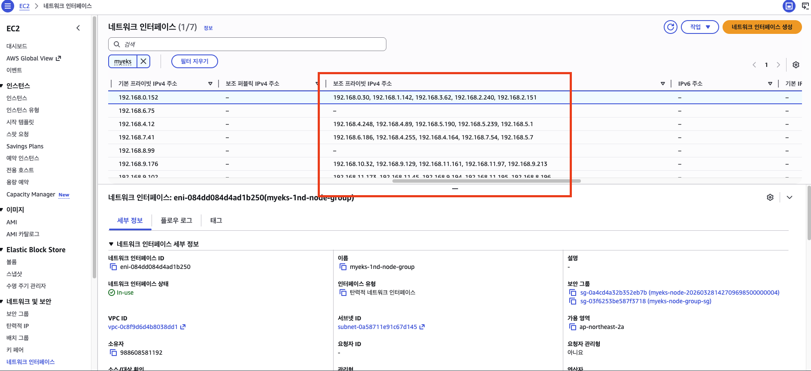Select row with IP 192.168.6.75
The height and width of the screenshot is (371, 811).
coord(455,111)
